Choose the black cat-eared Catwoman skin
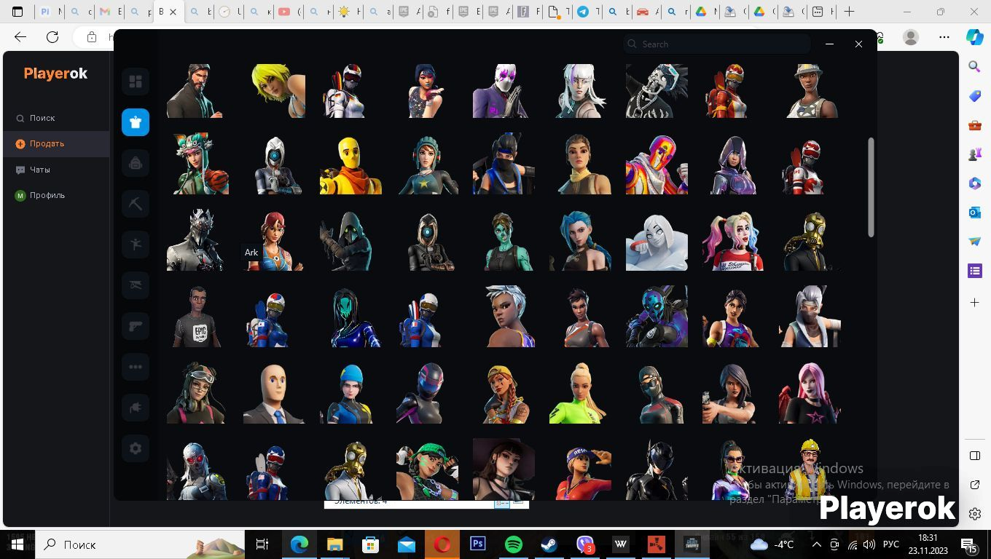 tap(657, 469)
